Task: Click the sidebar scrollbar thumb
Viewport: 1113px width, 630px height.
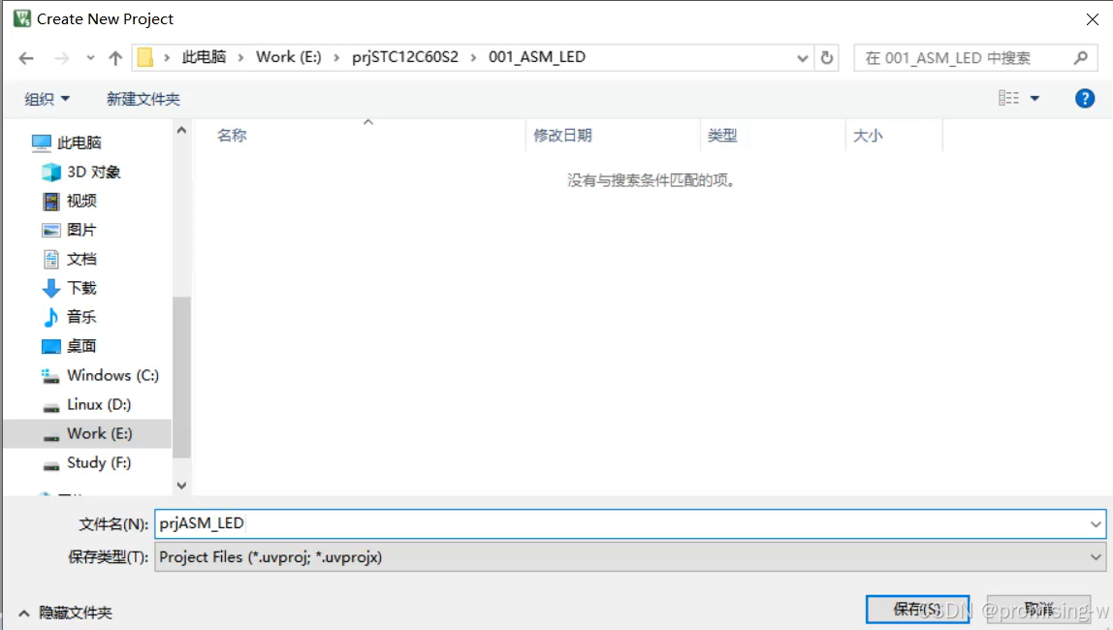Action: (181, 377)
